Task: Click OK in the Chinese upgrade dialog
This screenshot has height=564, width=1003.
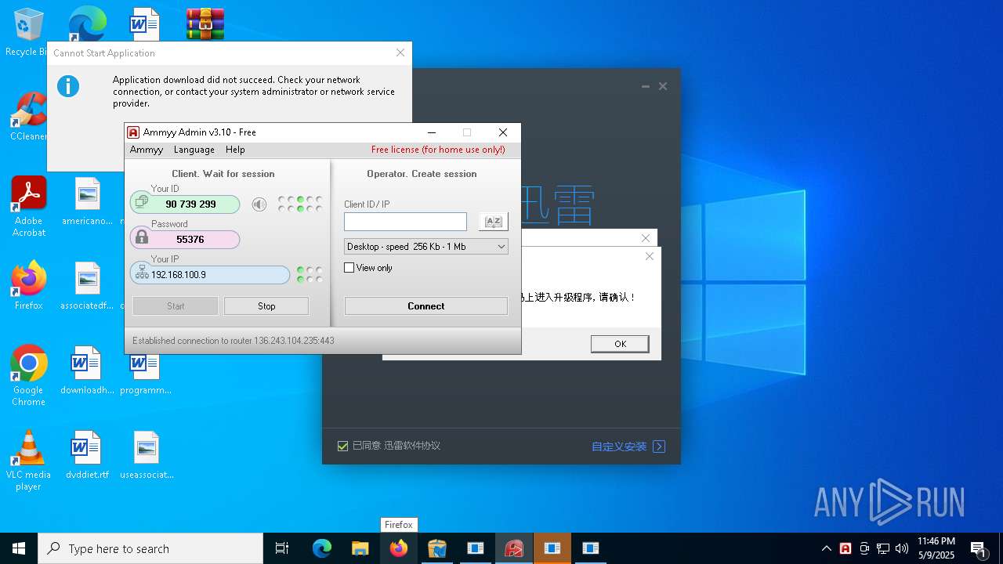Action: (620, 344)
